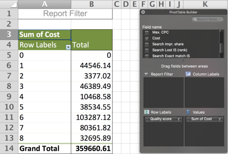Select column B header

tap(92, 4)
